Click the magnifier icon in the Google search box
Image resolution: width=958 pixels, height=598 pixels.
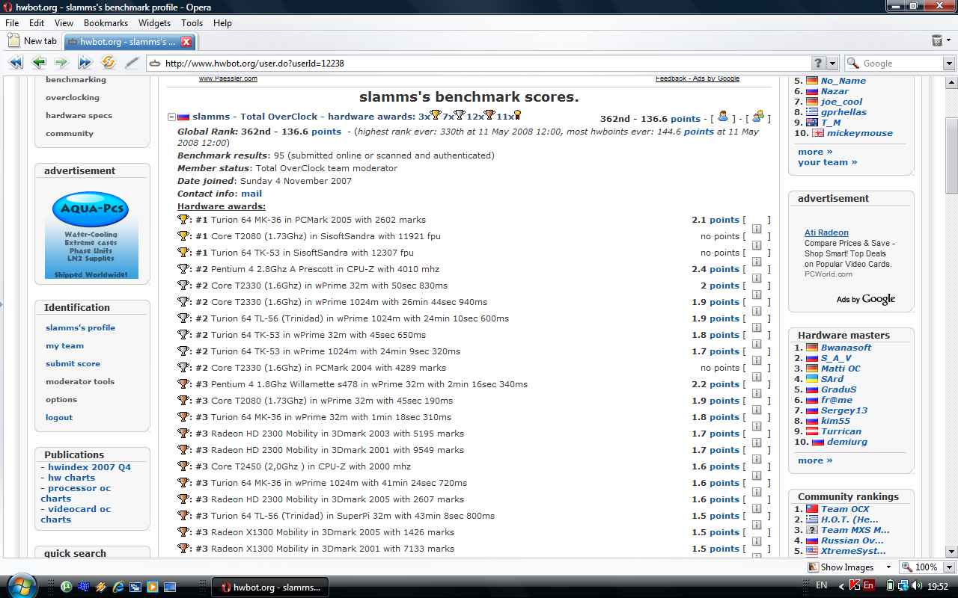pyautogui.click(x=853, y=64)
